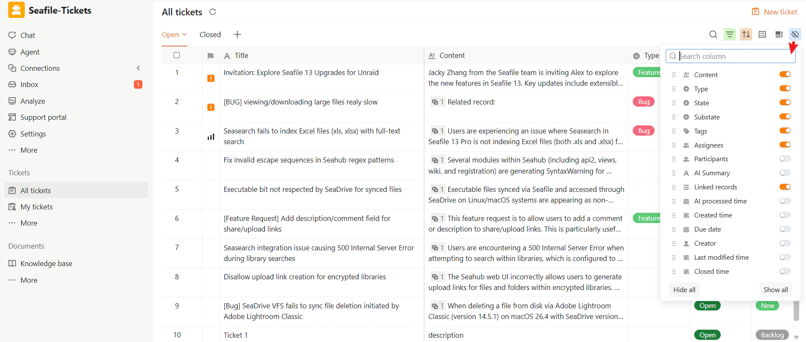The width and height of the screenshot is (806, 342).
Task: Expand More under the main navigation
Action: [x=29, y=150]
